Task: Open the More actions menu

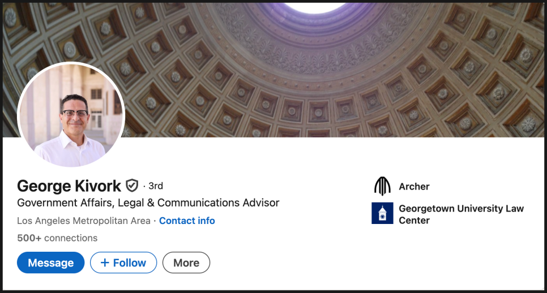Action: coord(186,262)
